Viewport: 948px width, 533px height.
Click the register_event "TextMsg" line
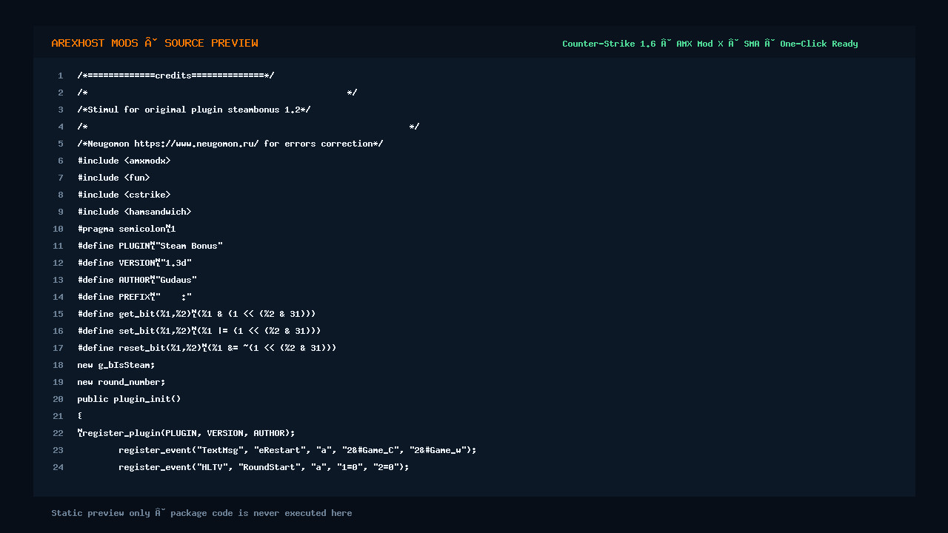coord(298,450)
